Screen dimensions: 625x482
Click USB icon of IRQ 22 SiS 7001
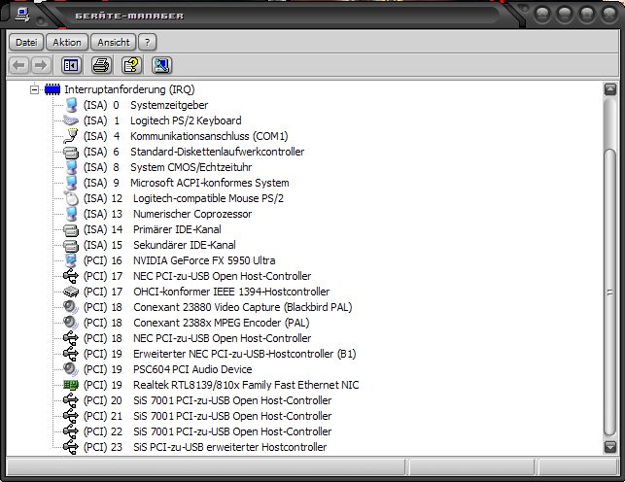[x=71, y=431]
